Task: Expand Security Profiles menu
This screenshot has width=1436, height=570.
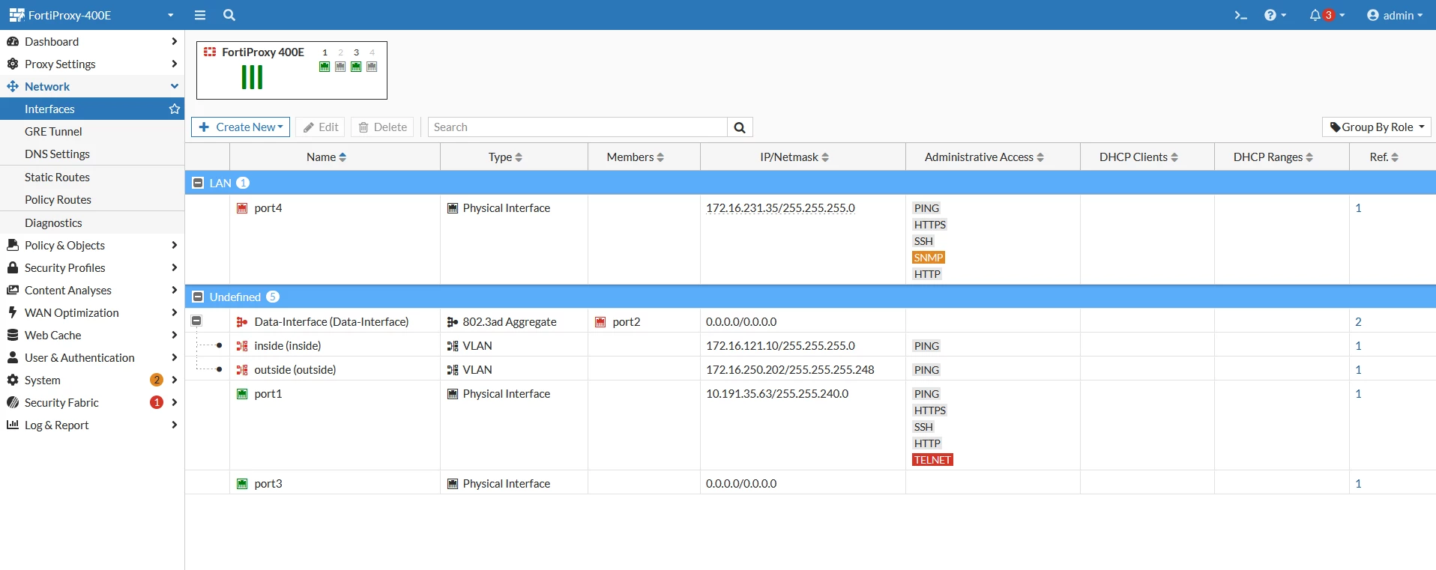Action: point(92,267)
